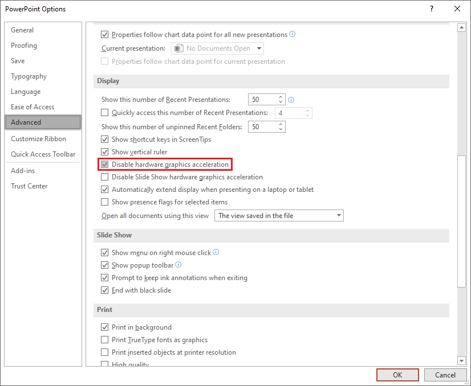Image resolution: width=471 pixels, height=386 pixels.
Task: Select the General category
Action: (x=43, y=30)
